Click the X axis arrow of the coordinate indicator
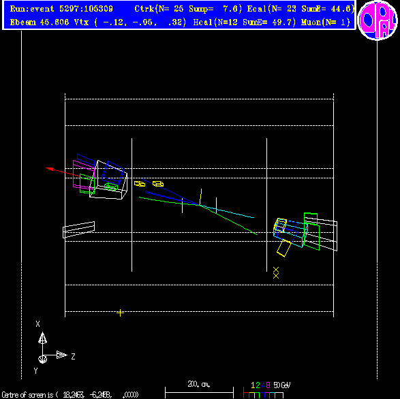The height and width of the screenshot is (399, 400). 42,338
